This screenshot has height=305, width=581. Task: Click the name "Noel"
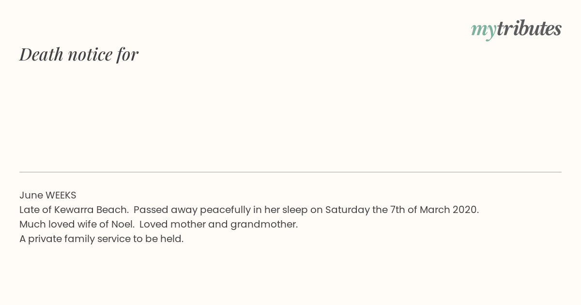pos(122,224)
